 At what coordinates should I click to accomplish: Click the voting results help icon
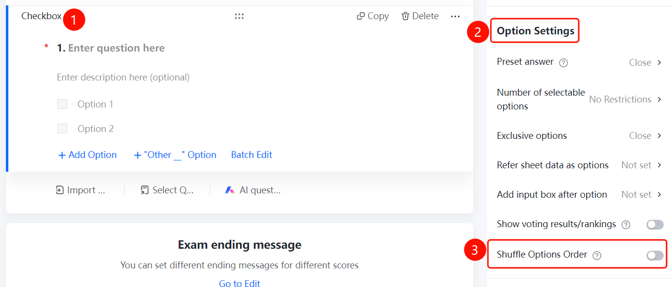click(626, 225)
